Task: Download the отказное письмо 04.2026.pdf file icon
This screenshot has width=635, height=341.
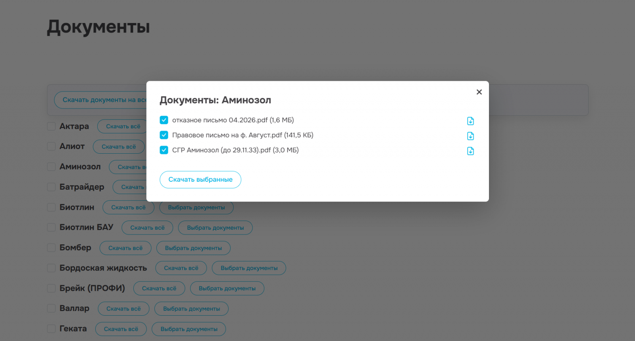Action: click(x=470, y=121)
